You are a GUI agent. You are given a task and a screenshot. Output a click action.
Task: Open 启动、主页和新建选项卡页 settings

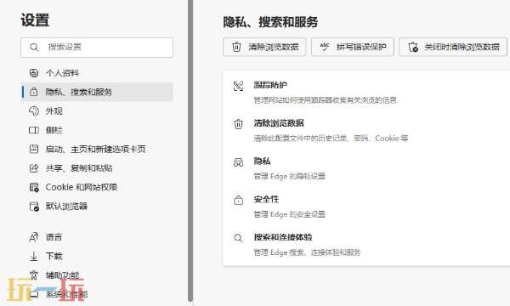pyautogui.click(x=97, y=150)
